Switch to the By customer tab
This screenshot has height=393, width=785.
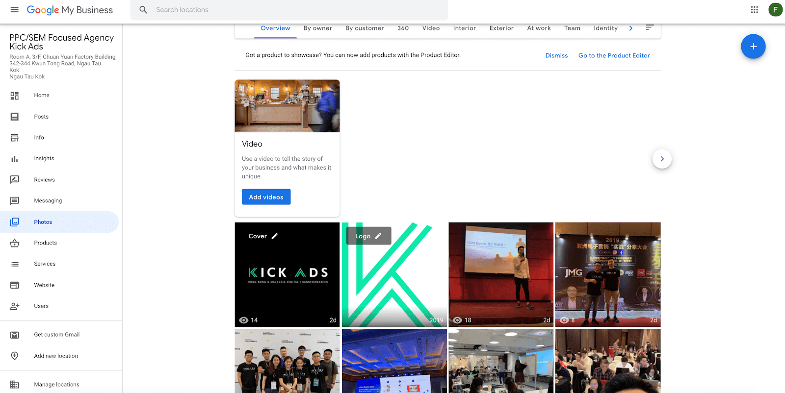pos(365,28)
